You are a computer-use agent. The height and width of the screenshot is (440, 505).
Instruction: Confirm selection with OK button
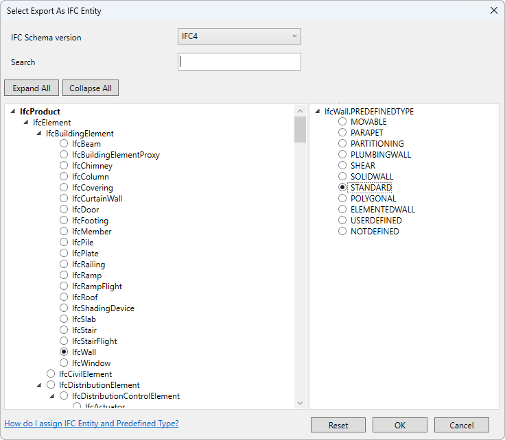(x=400, y=425)
